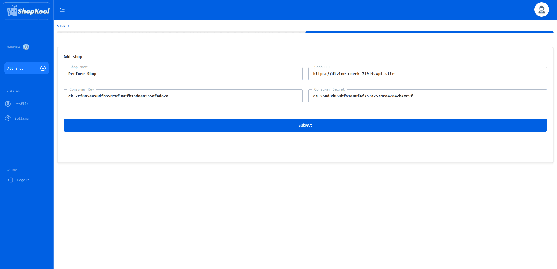Focus the Consumer Secret input
The height and width of the screenshot is (269, 557).
[x=427, y=96]
